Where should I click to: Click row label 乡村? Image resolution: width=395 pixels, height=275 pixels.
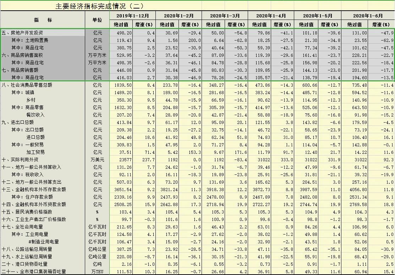(31, 100)
